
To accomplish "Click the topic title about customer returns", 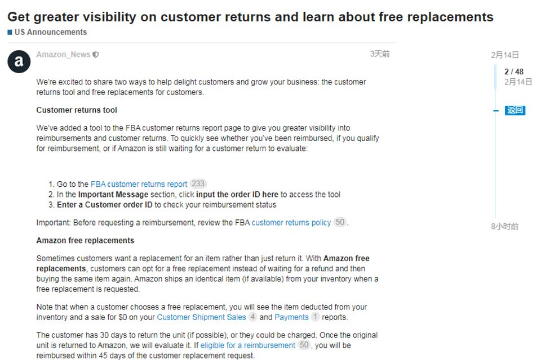I will [250, 17].
